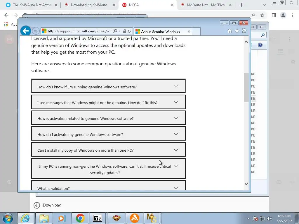Expand "How do I know if I'm running genuine Windows"
The height and width of the screenshot is (224, 299).
108,86
